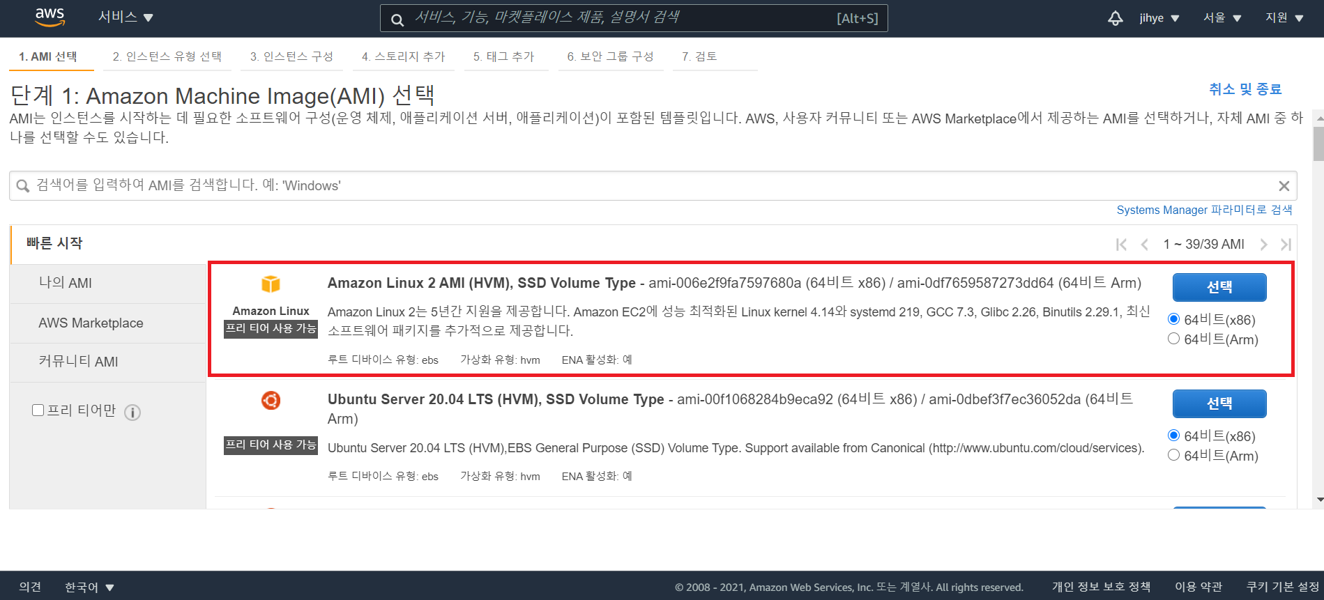Select 64비트(Arm) for Amazon Linux 2
This screenshot has width=1324, height=600.
(1173, 339)
